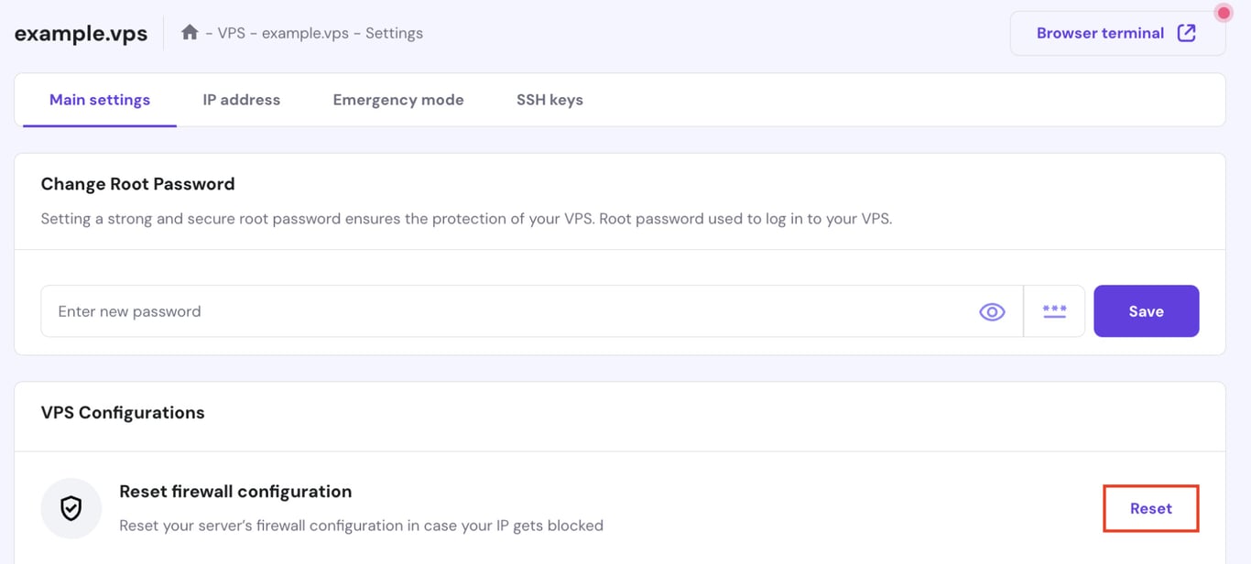
Task: Select the Main settings tab
Action: 100,100
